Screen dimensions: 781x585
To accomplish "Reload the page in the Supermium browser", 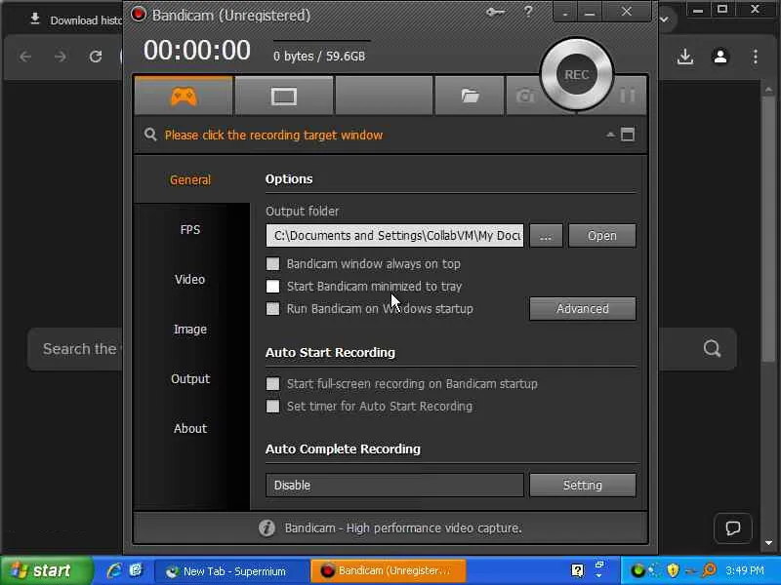I will (95, 57).
